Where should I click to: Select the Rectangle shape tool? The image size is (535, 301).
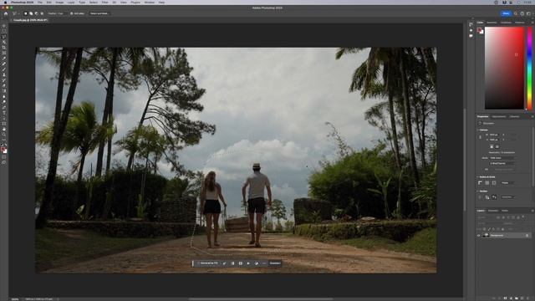coord(4,124)
